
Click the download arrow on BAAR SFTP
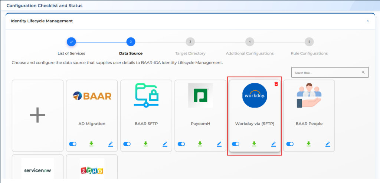[x=145, y=144]
